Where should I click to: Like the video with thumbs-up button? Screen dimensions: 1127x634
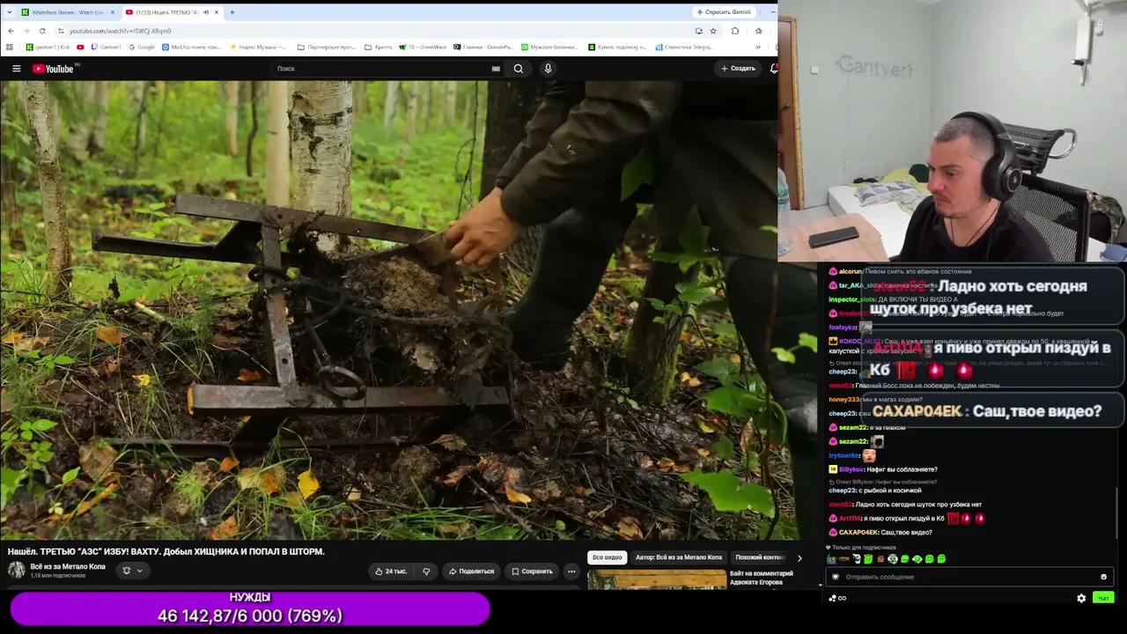point(390,571)
